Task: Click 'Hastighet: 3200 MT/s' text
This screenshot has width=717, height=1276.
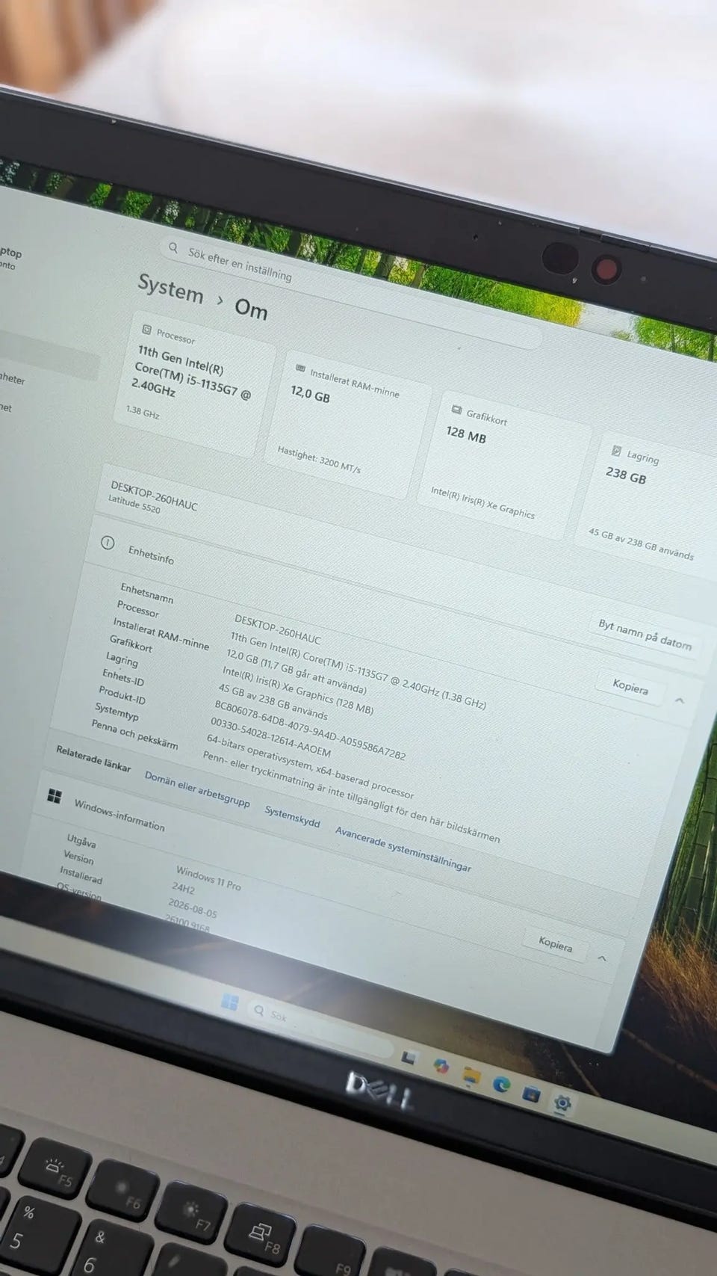Action: pos(319,460)
